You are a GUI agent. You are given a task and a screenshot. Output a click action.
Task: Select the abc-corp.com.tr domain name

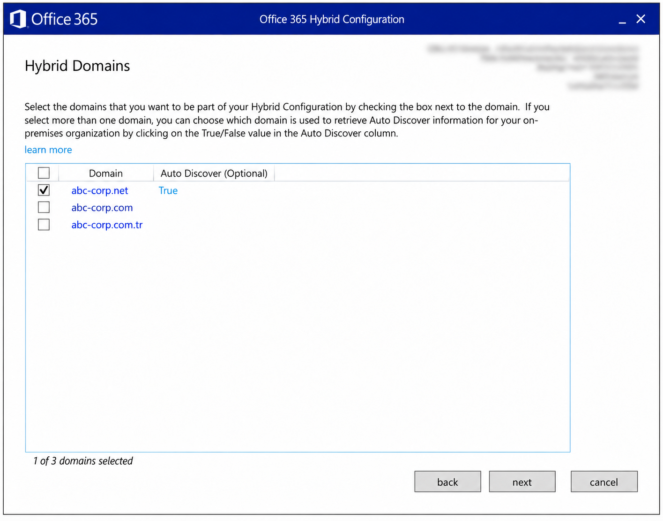[107, 225]
